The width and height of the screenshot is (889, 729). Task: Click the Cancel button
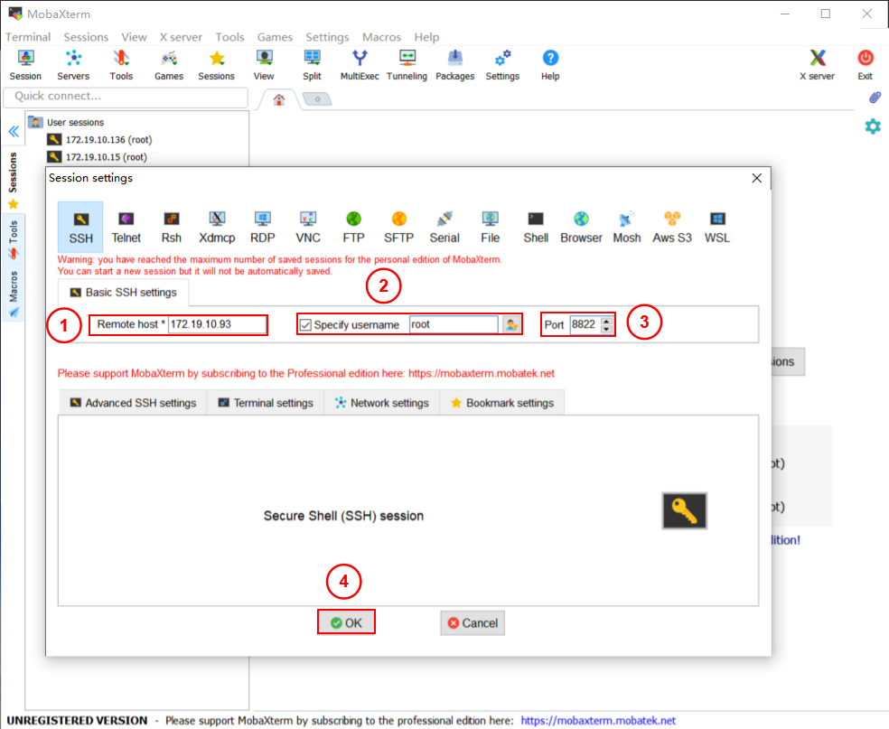(473, 623)
